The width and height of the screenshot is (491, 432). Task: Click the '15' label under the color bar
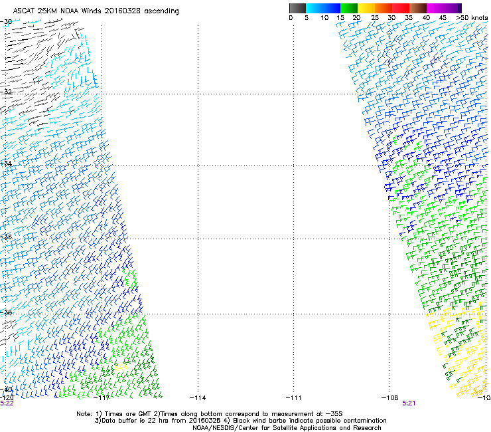coord(340,18)
